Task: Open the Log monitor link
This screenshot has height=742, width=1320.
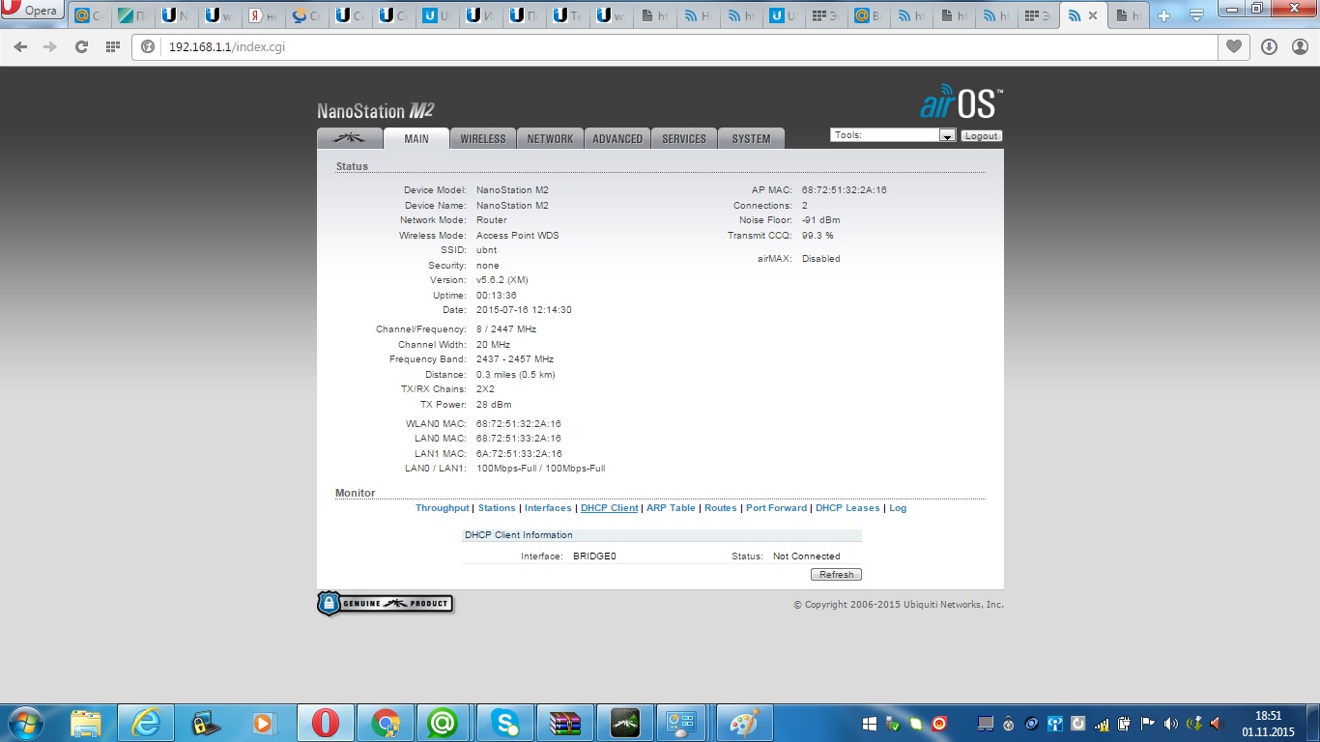Action: (898, 508)
